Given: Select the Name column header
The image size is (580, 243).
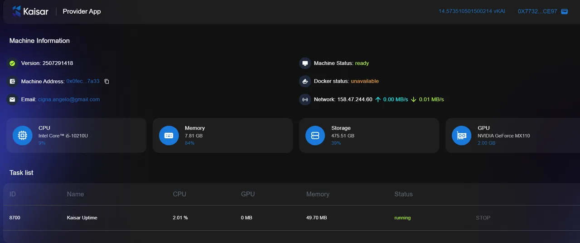Looking at the screenshot, I should tap(75, 194).
